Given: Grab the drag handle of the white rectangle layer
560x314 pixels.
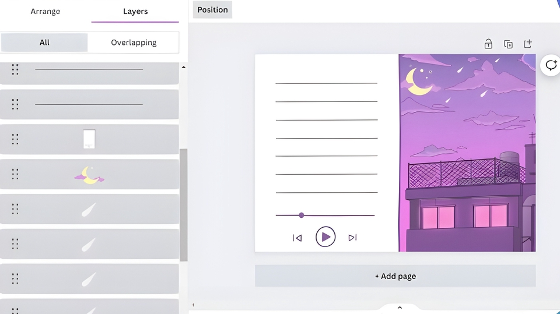Looking at the screenshot, I should [x=15, y=139].
